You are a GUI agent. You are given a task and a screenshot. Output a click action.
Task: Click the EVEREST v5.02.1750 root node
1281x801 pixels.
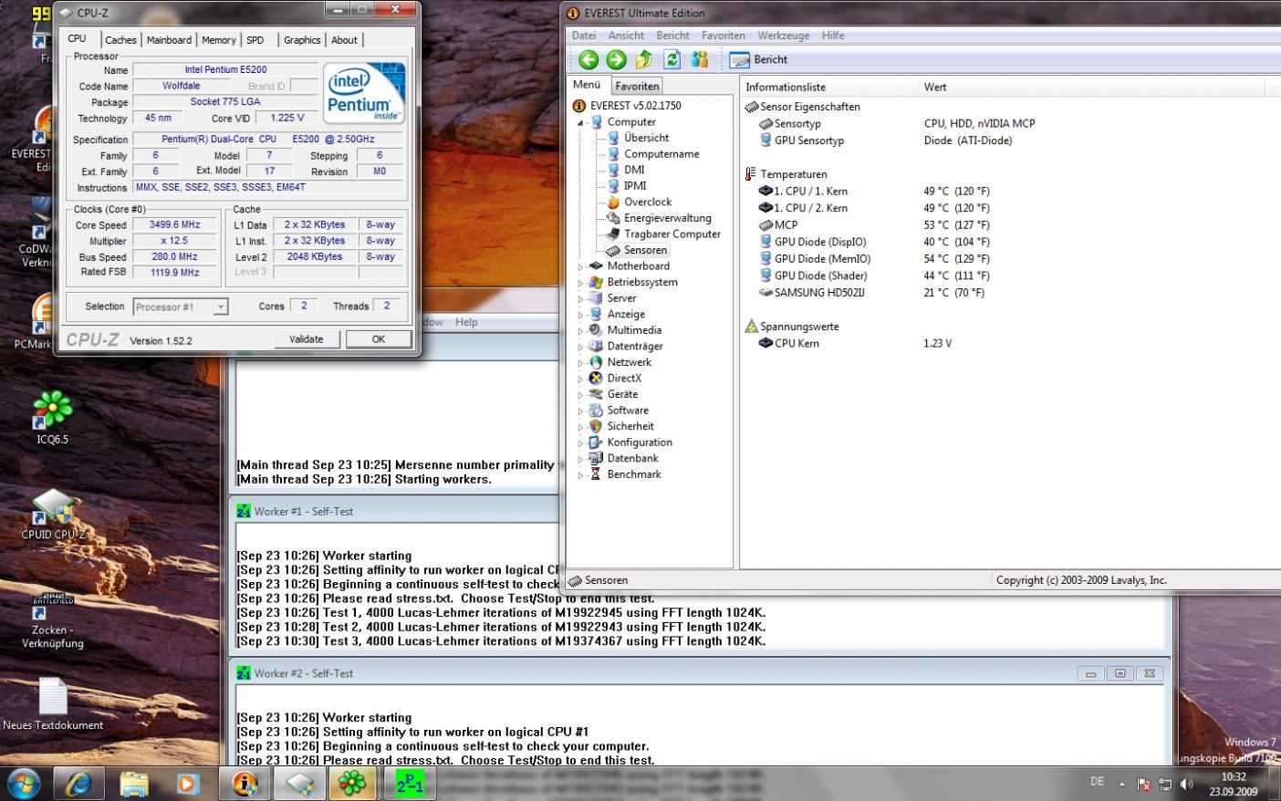pos(635,106)
